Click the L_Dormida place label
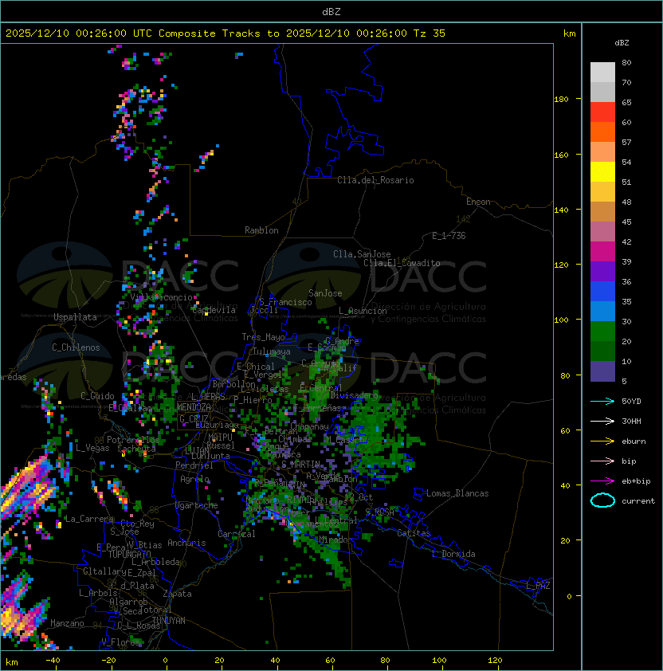Viewport: 663px width, 671px height. (453, 554)
